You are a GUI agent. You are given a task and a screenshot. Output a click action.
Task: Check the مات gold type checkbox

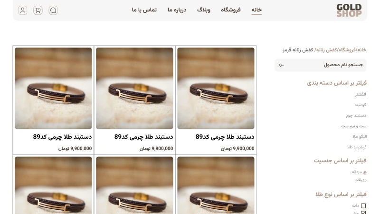[363, 206]
